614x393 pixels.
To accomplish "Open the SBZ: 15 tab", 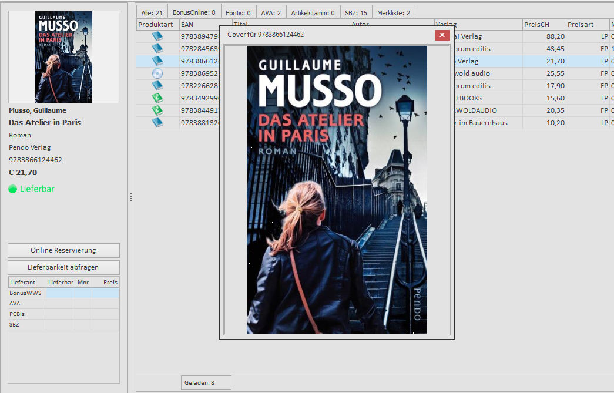I will pyautogui.click(x=356, y=12).
